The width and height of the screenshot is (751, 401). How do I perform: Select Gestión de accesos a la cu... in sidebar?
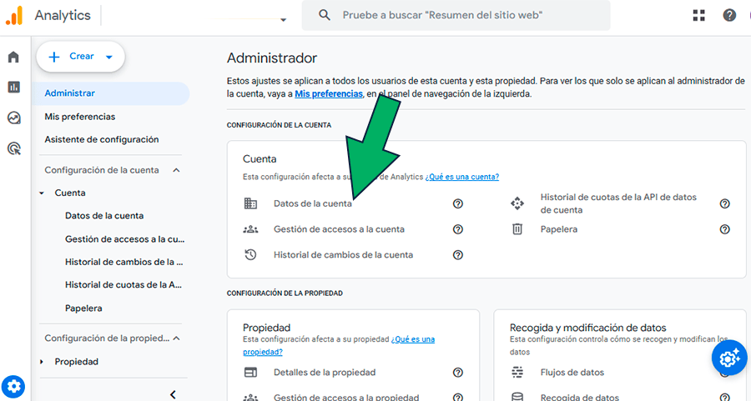point(124,238)
